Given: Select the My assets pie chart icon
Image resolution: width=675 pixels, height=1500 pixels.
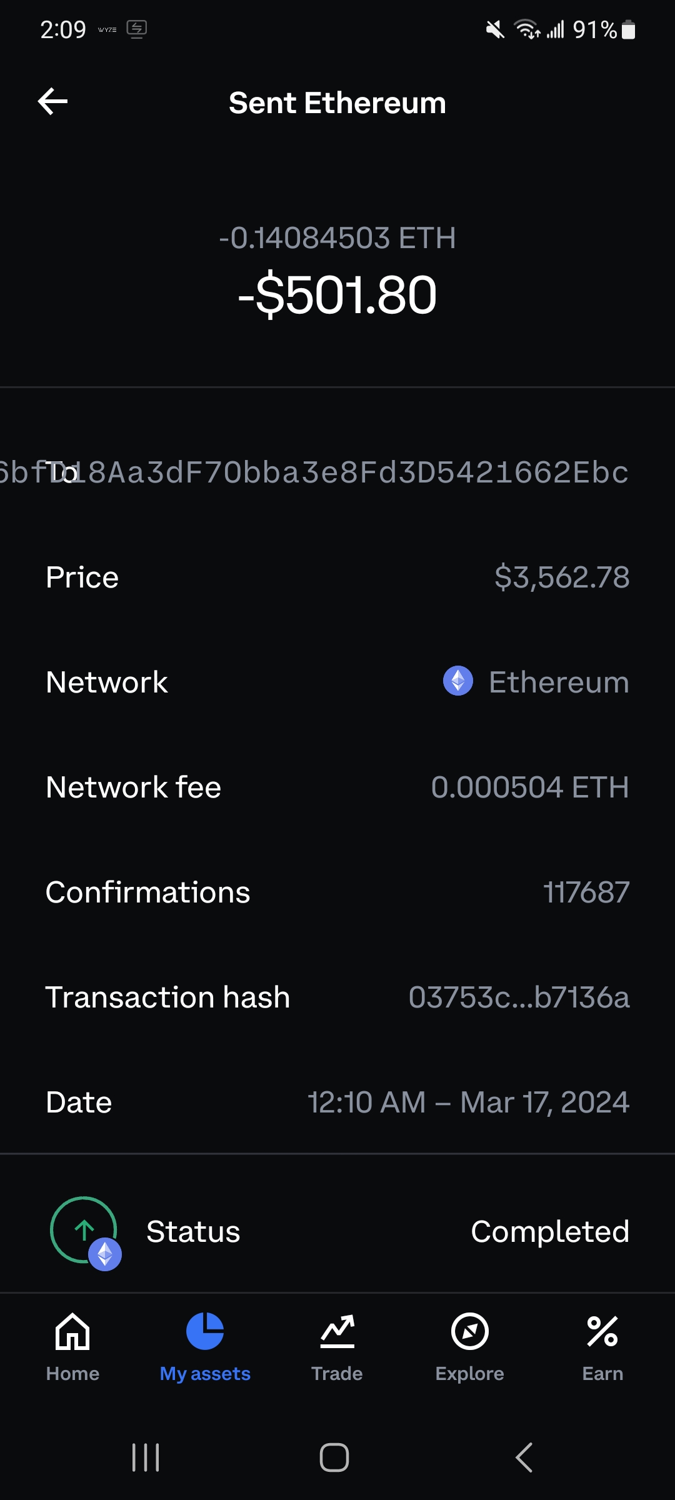Looking at the screenshot, I should pos(205,1331).
